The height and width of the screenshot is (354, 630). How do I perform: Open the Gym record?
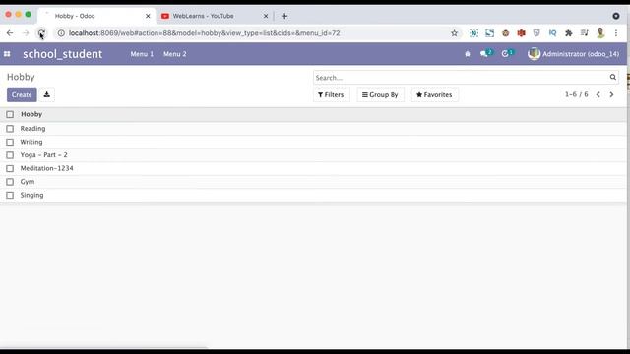click(x=28, y=182)
